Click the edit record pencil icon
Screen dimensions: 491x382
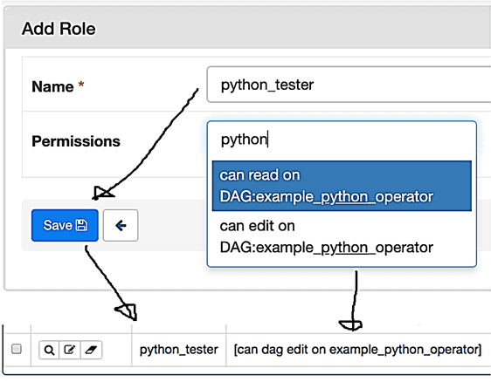tap(70, 350)
